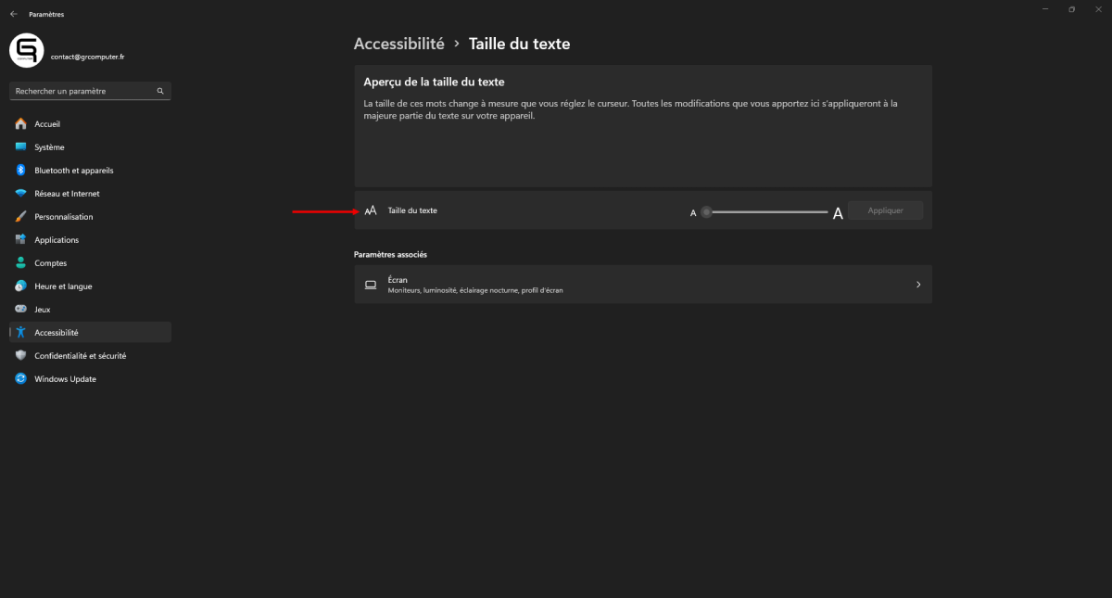Click the text size slider handle
The width and height of the screenshot is (1112, 598).
706,211
